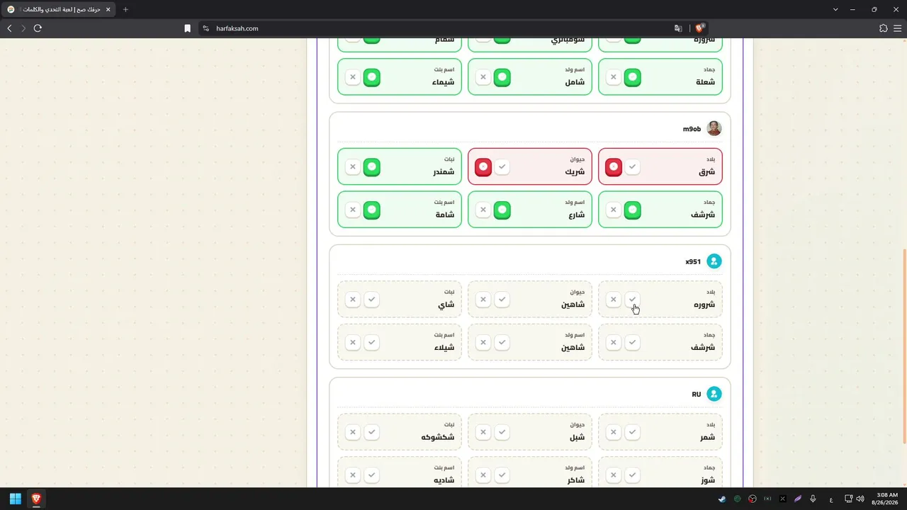Screen dimensions: 907x510
Task: Click player x951's teal avatar icon
Action: pos(714,261)
